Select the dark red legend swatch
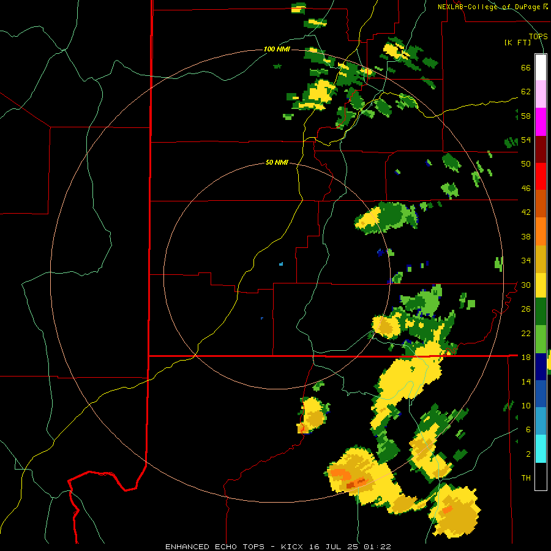Screen dimensions: 551x551 coord(541,149)
